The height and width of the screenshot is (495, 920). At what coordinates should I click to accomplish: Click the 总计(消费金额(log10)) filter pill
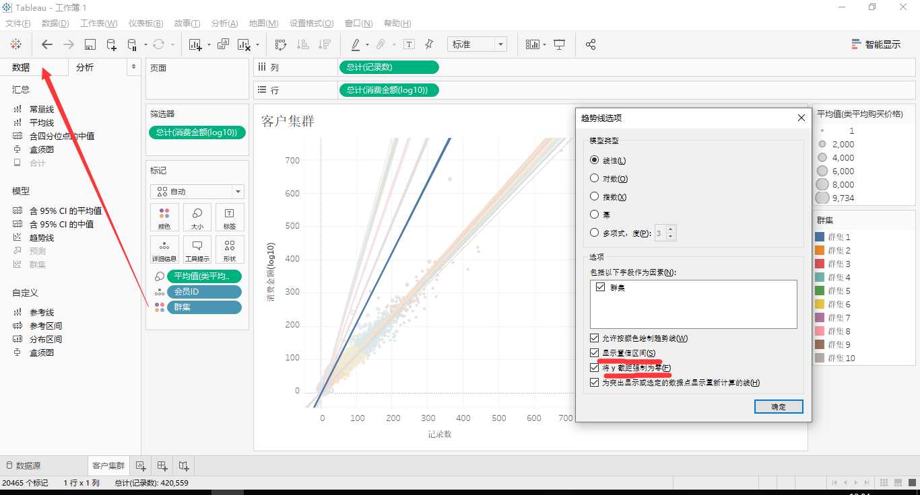[x=197, y=132]
